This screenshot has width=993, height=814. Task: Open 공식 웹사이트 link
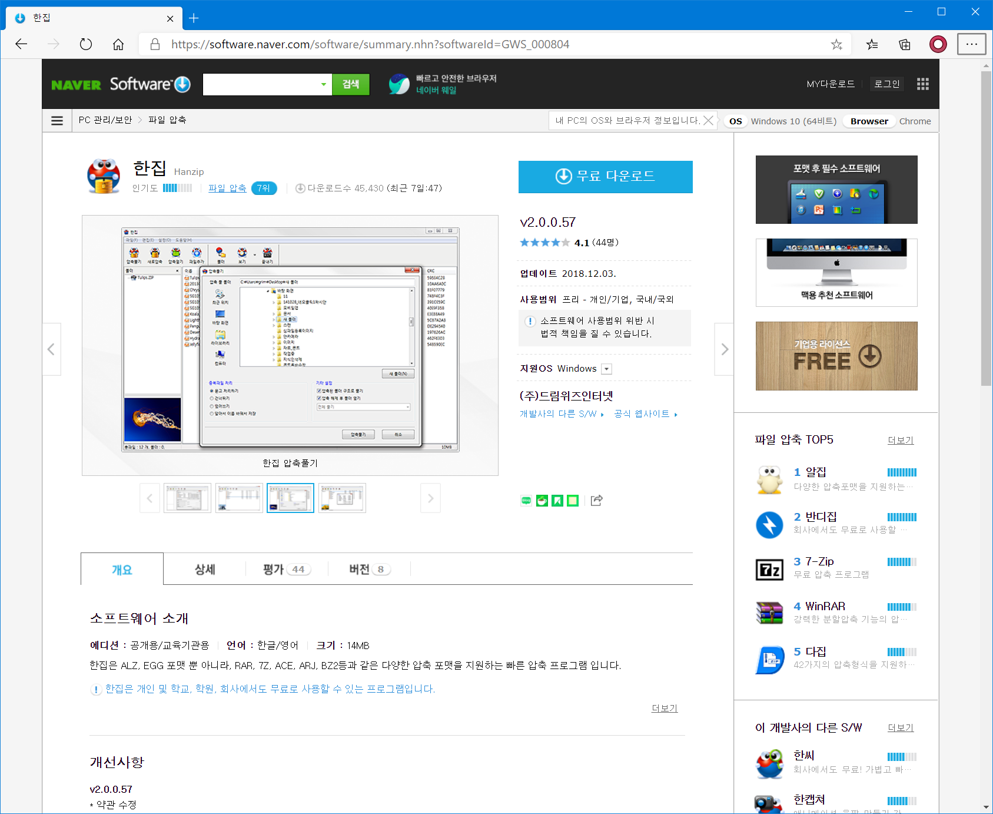pos(646,414)
